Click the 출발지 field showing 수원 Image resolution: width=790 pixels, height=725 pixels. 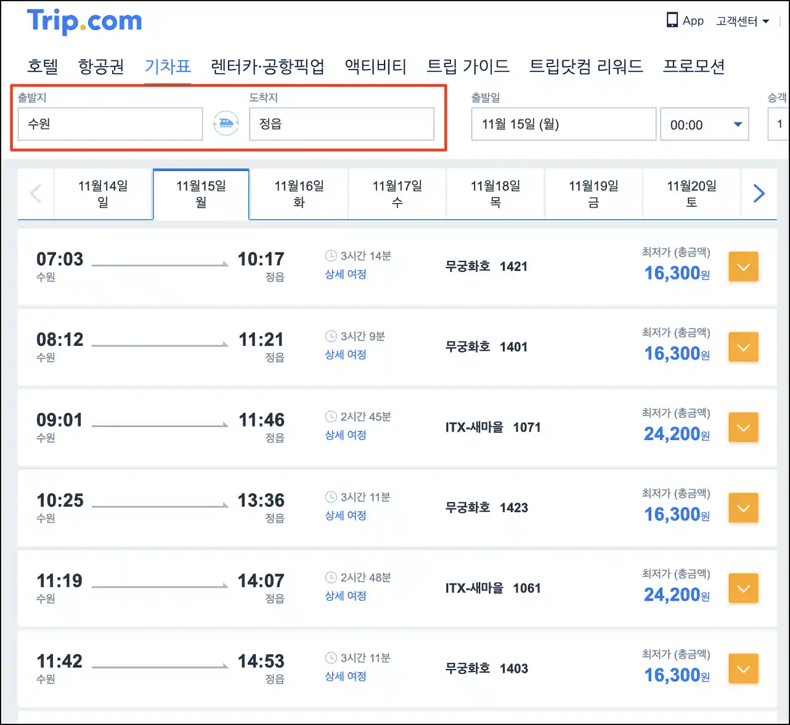coord(110,124)
